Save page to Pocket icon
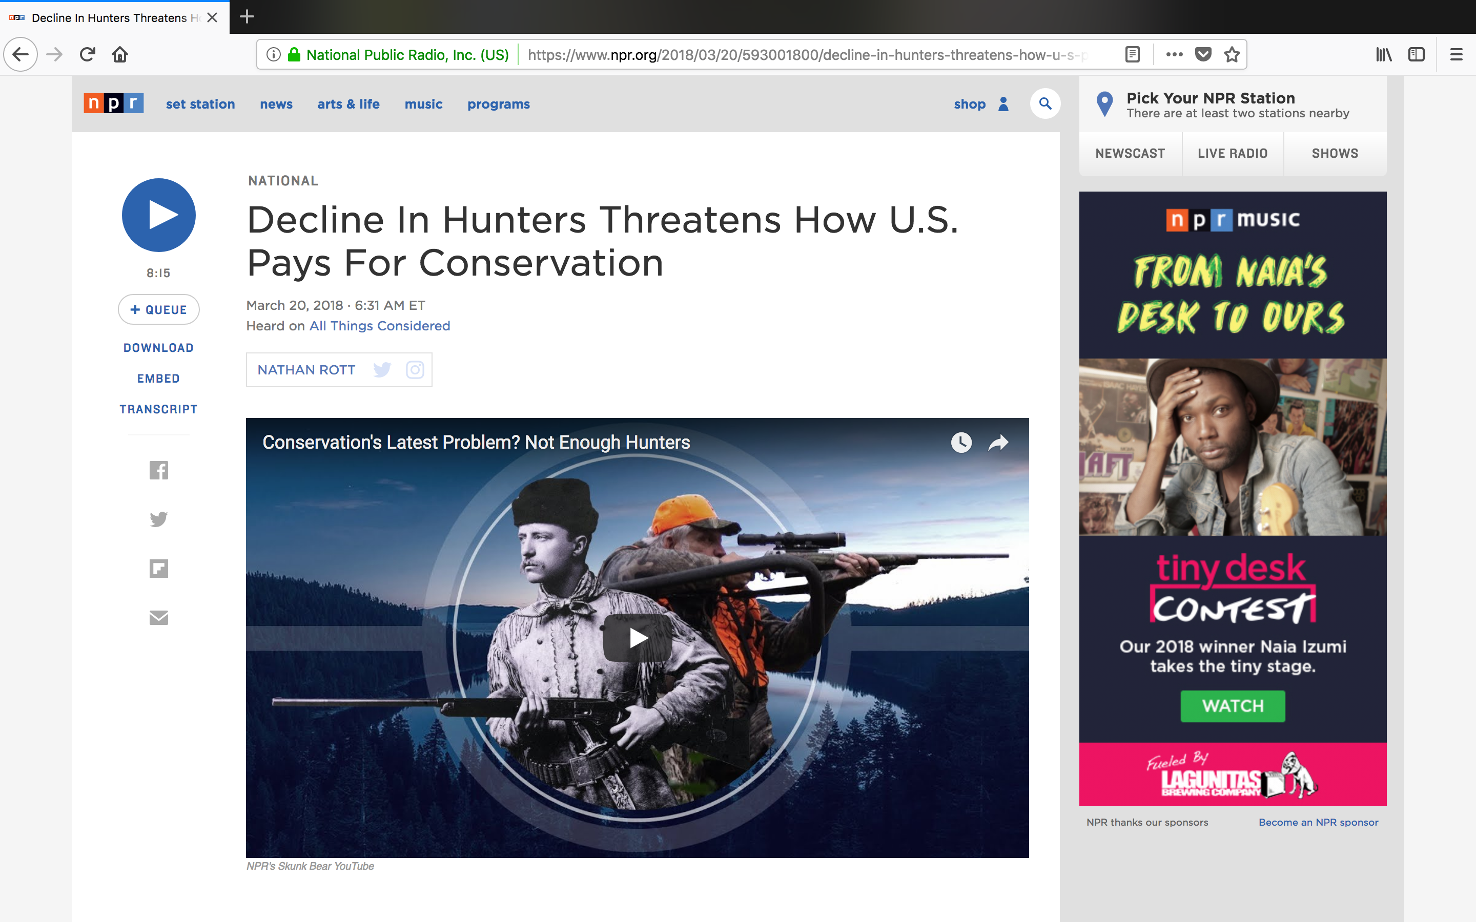Screen dimensions: 1476x922 click(1203, 55)
